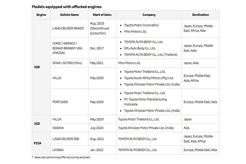Click the Models equipped with affected engines heading

[x=67, y=6]
